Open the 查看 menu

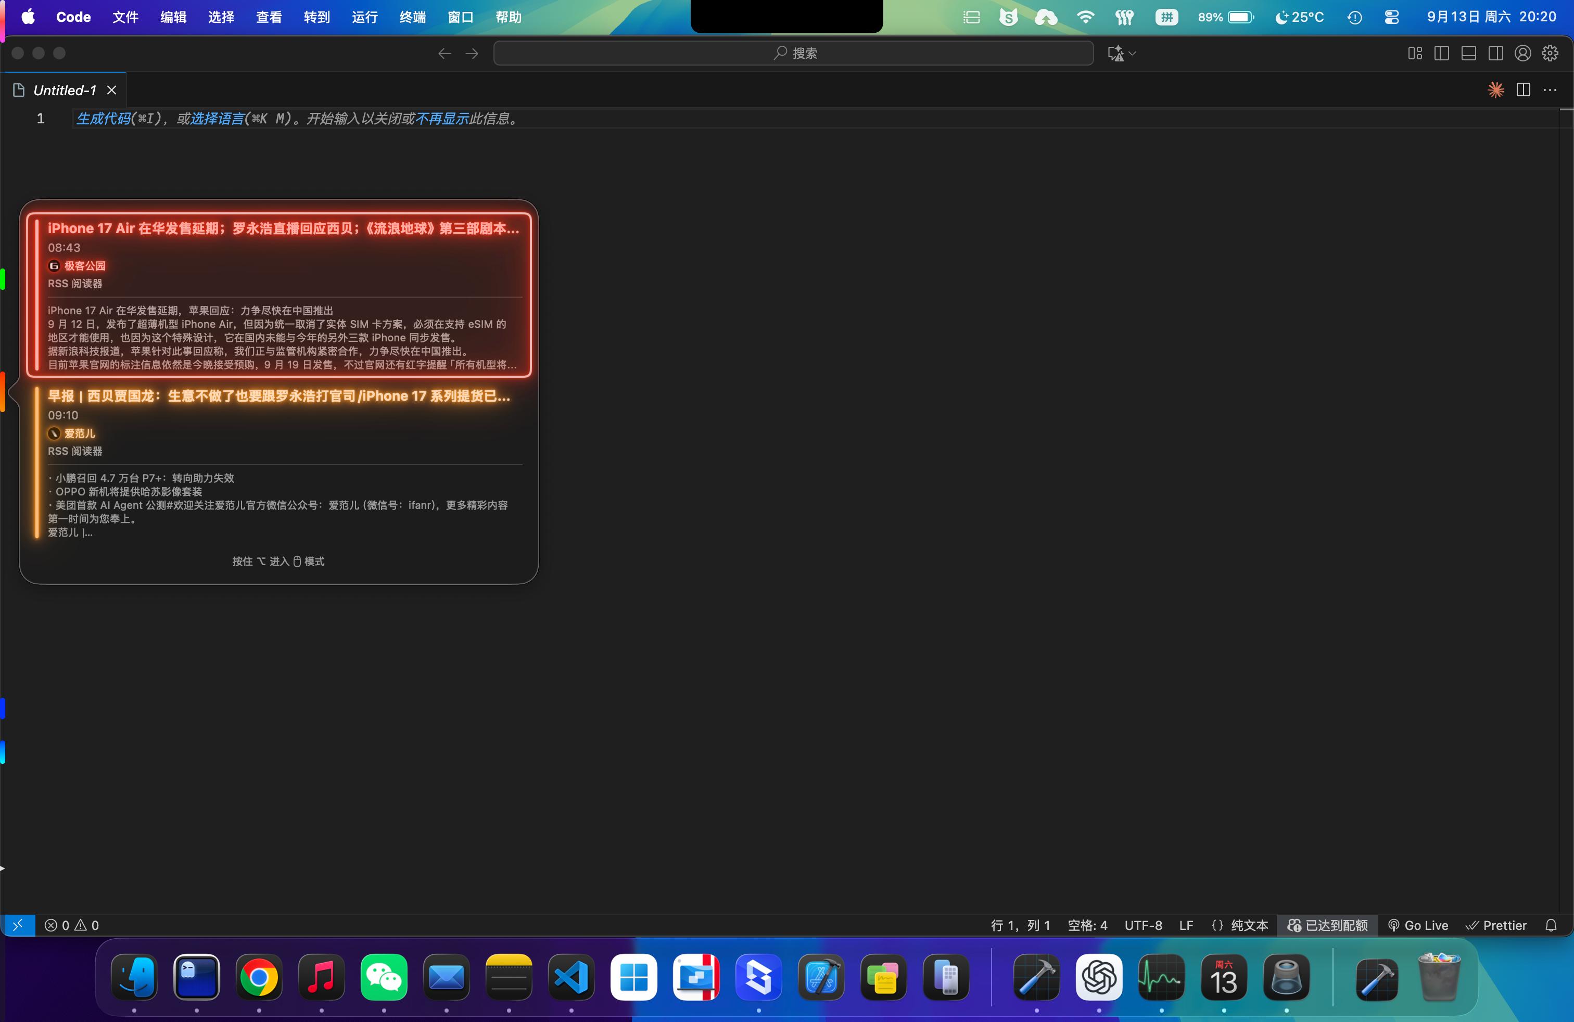pyautogui.click(x=269, y=17)
